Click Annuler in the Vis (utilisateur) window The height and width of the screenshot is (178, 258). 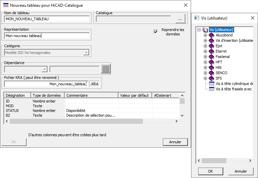point(241,171)
